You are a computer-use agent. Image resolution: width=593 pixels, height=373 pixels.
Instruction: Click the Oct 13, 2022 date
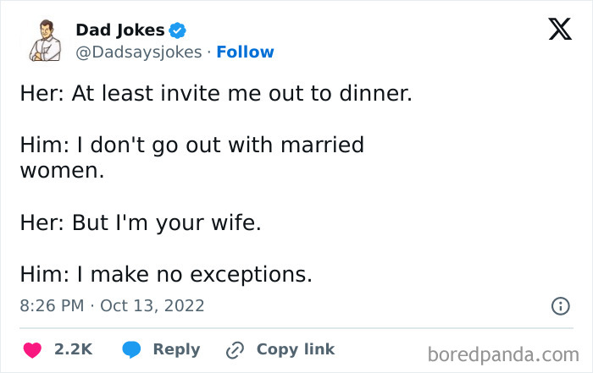click(x=152, y=304)
